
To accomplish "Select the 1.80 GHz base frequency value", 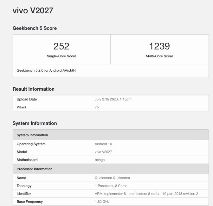I will pos(102,202).
